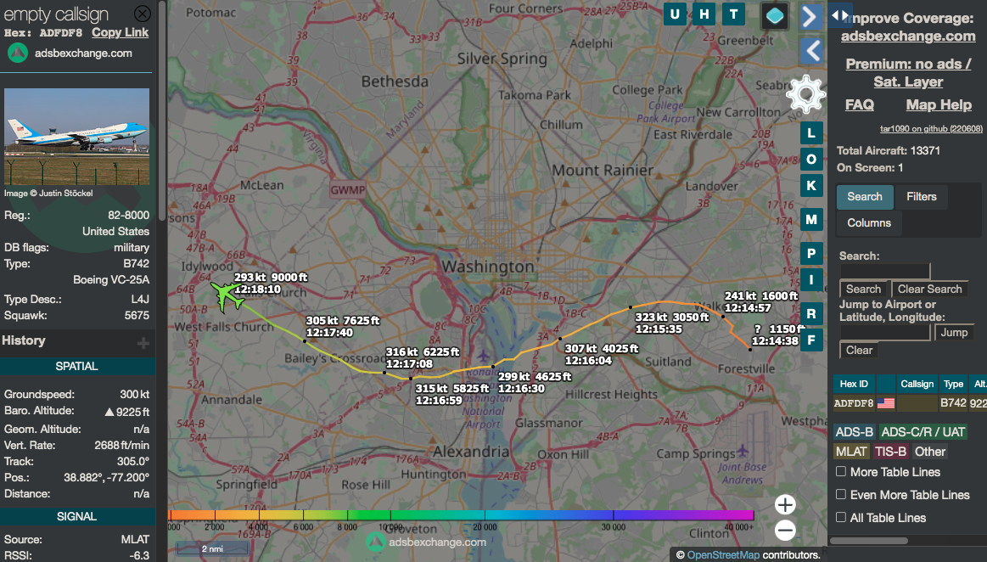This screenshot has height=562, width=987.
Task: Click the P map toggle button
Action: pos(811,254)
